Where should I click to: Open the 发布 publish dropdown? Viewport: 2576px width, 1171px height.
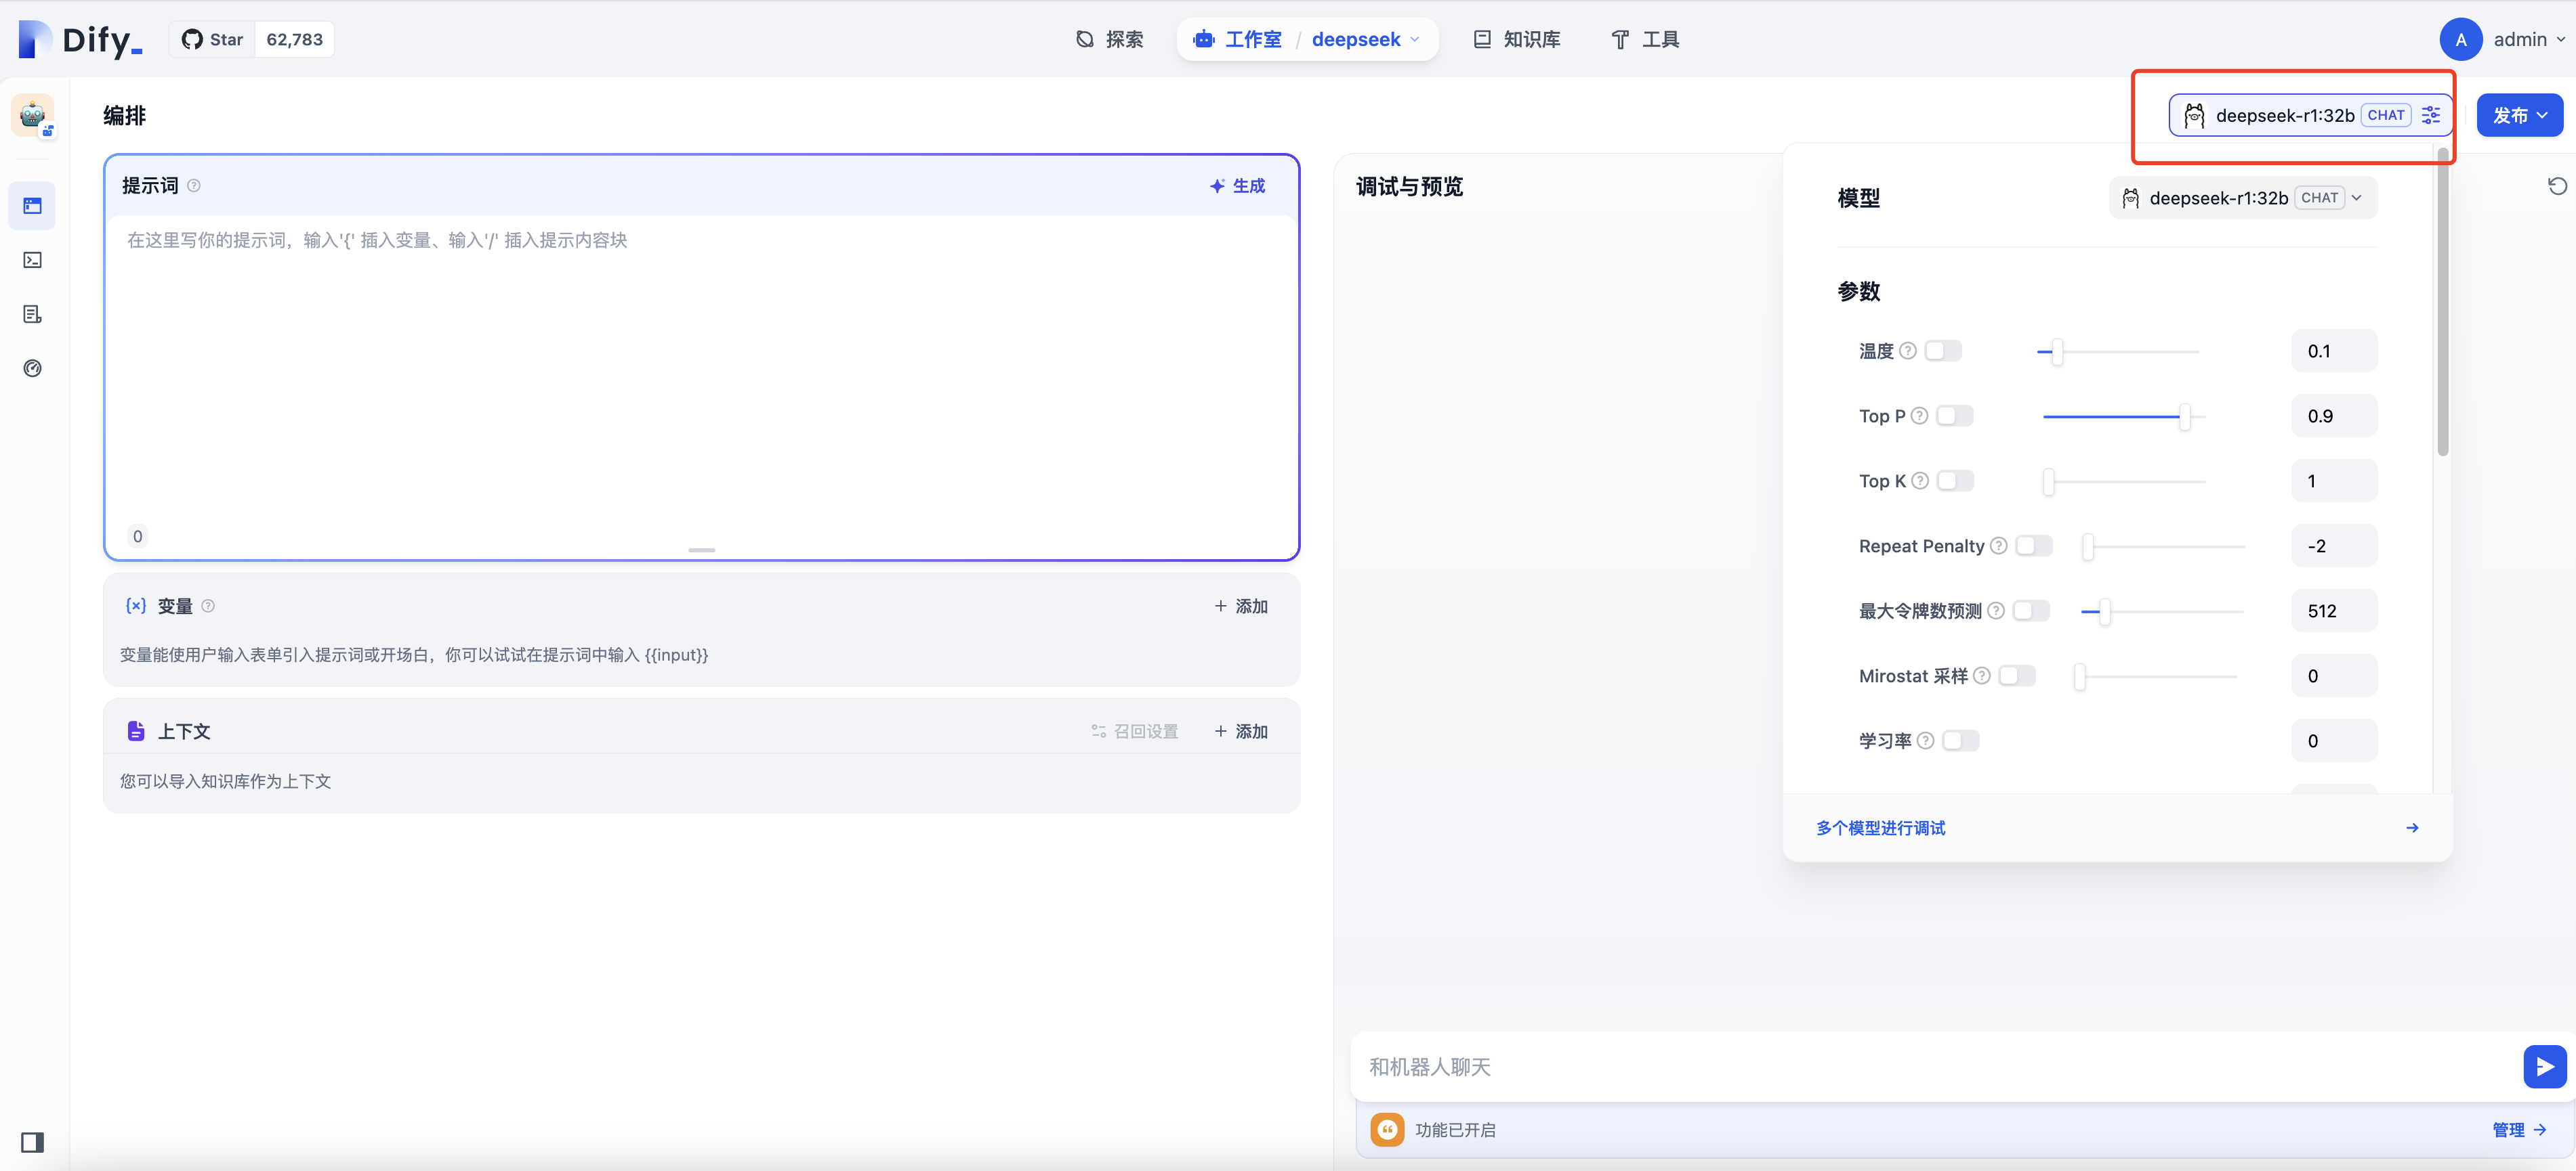[x=2519, y=115]
